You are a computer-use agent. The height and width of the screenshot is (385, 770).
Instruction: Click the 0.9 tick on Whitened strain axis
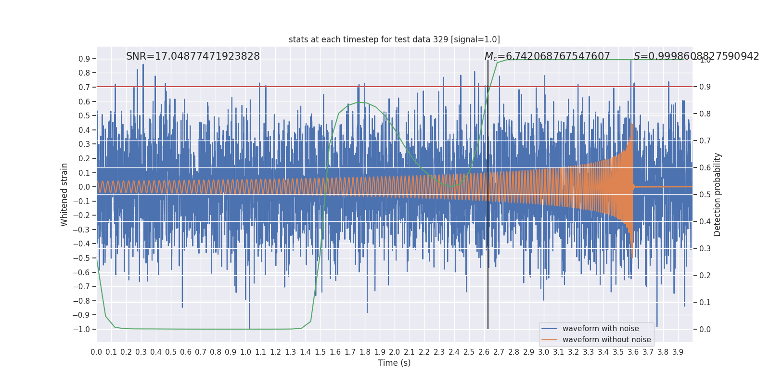click(x=84, y=59)
